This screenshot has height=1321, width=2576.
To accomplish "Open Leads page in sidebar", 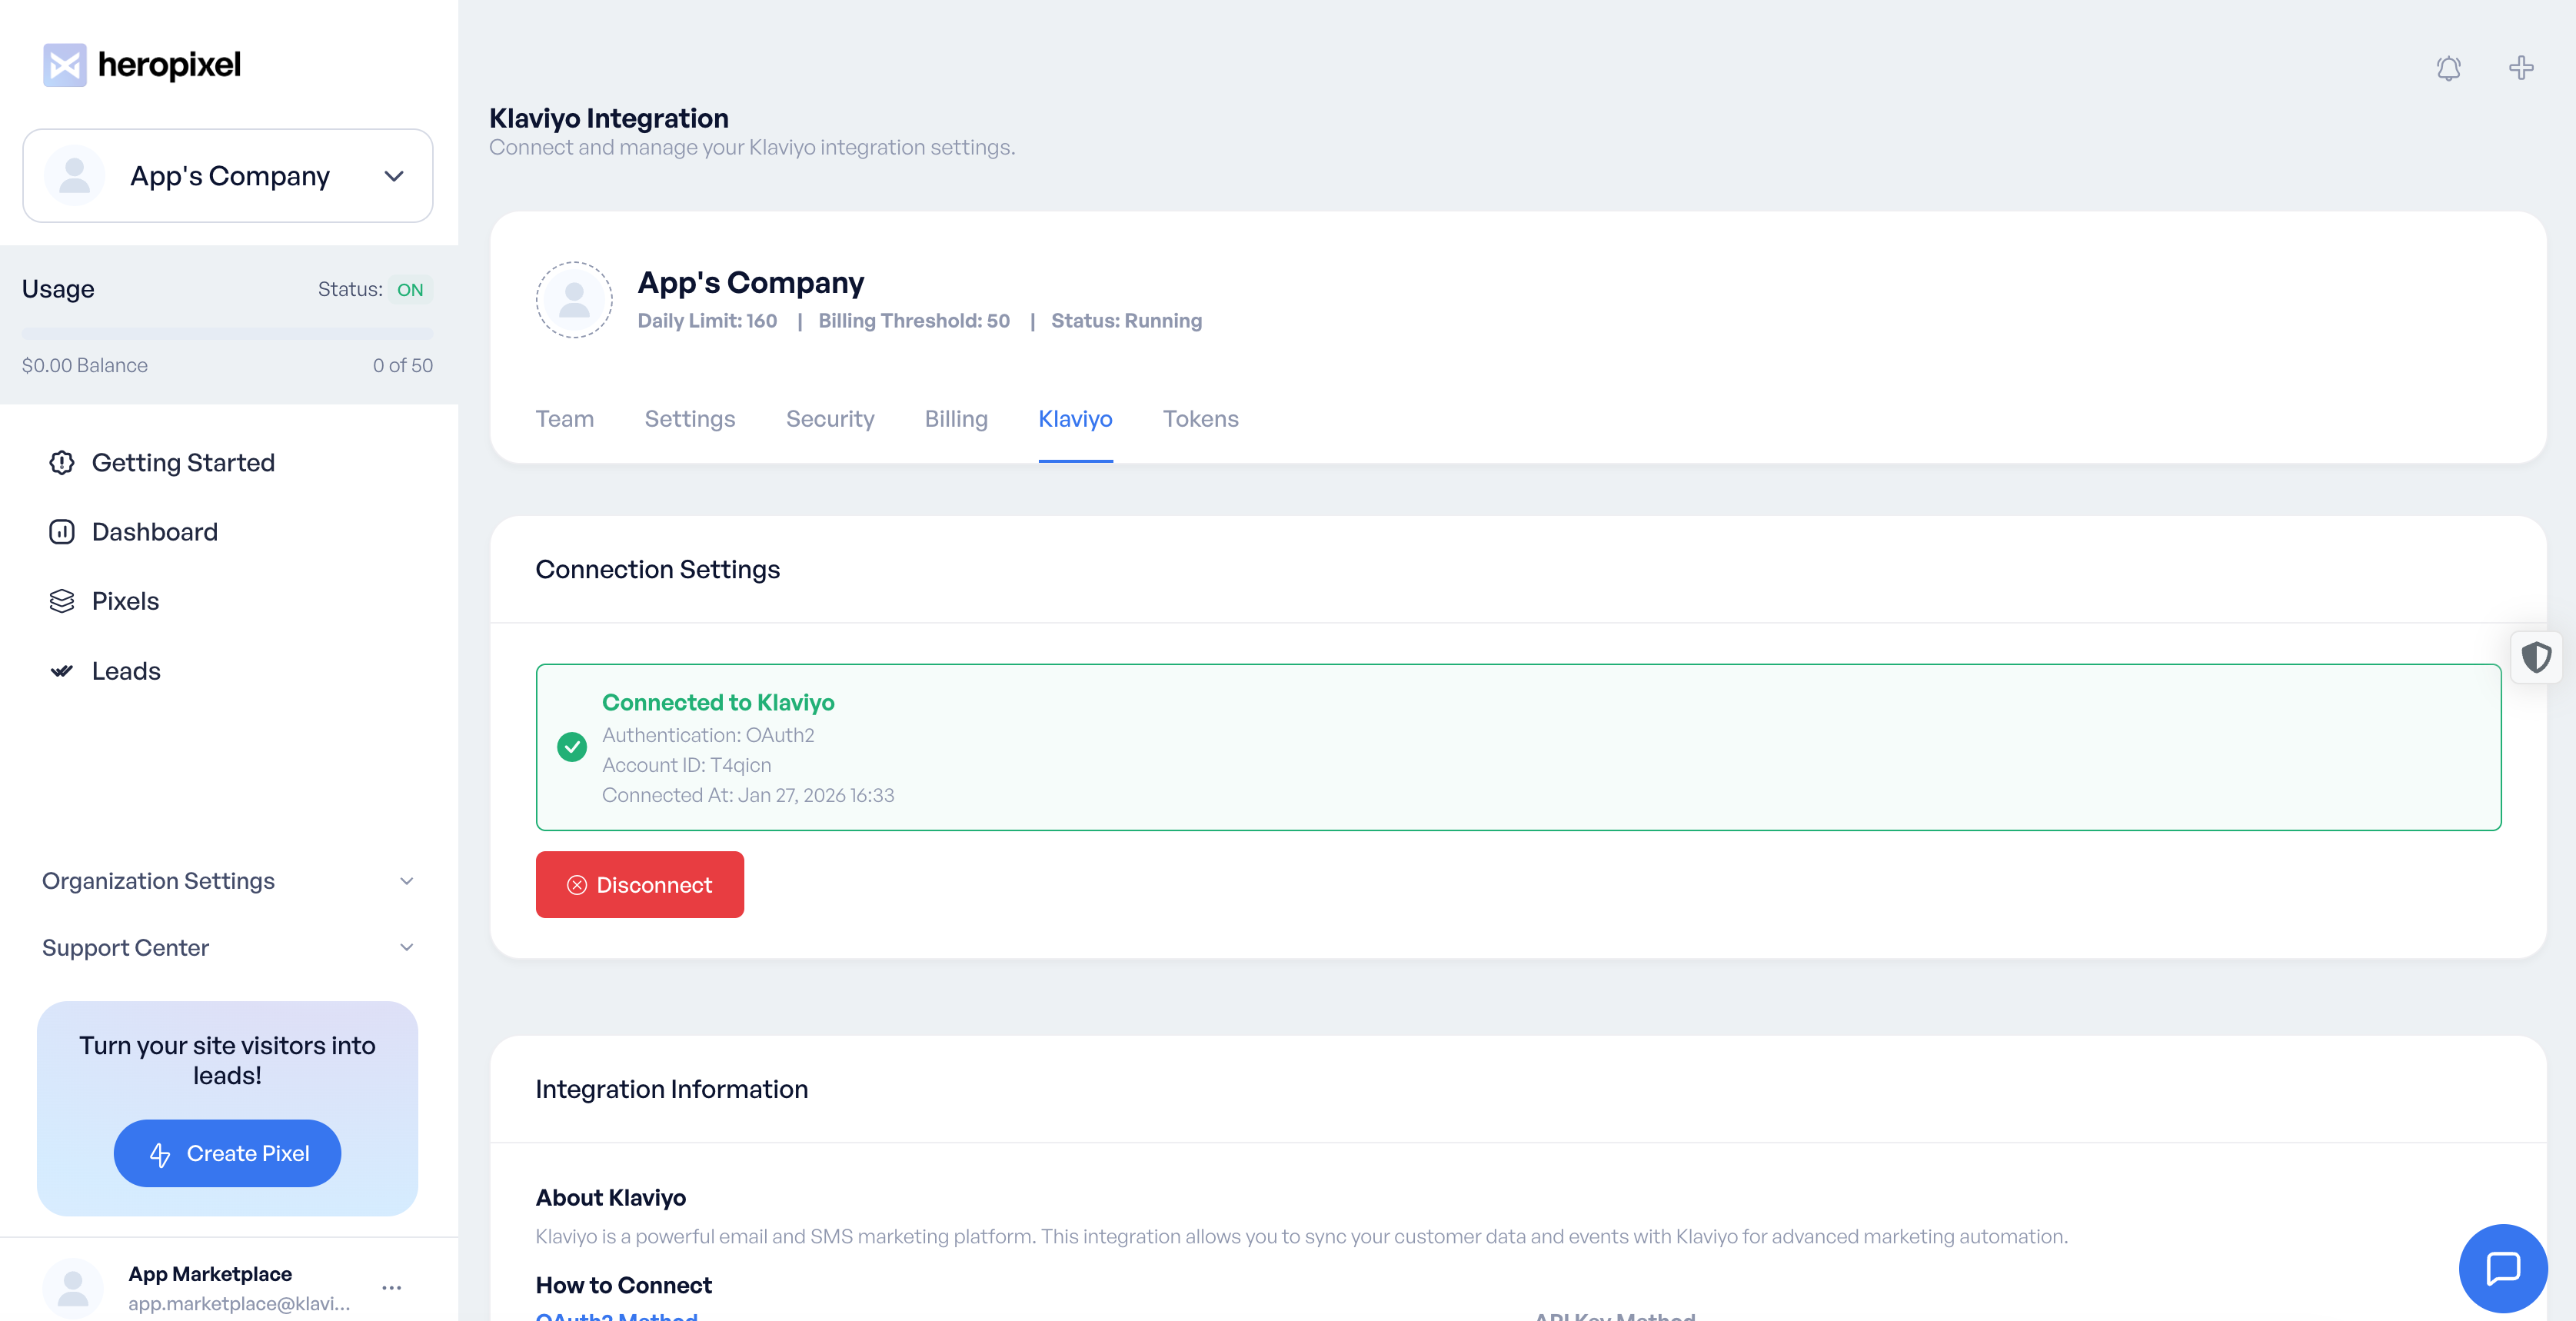I will [x=126, y=671].
